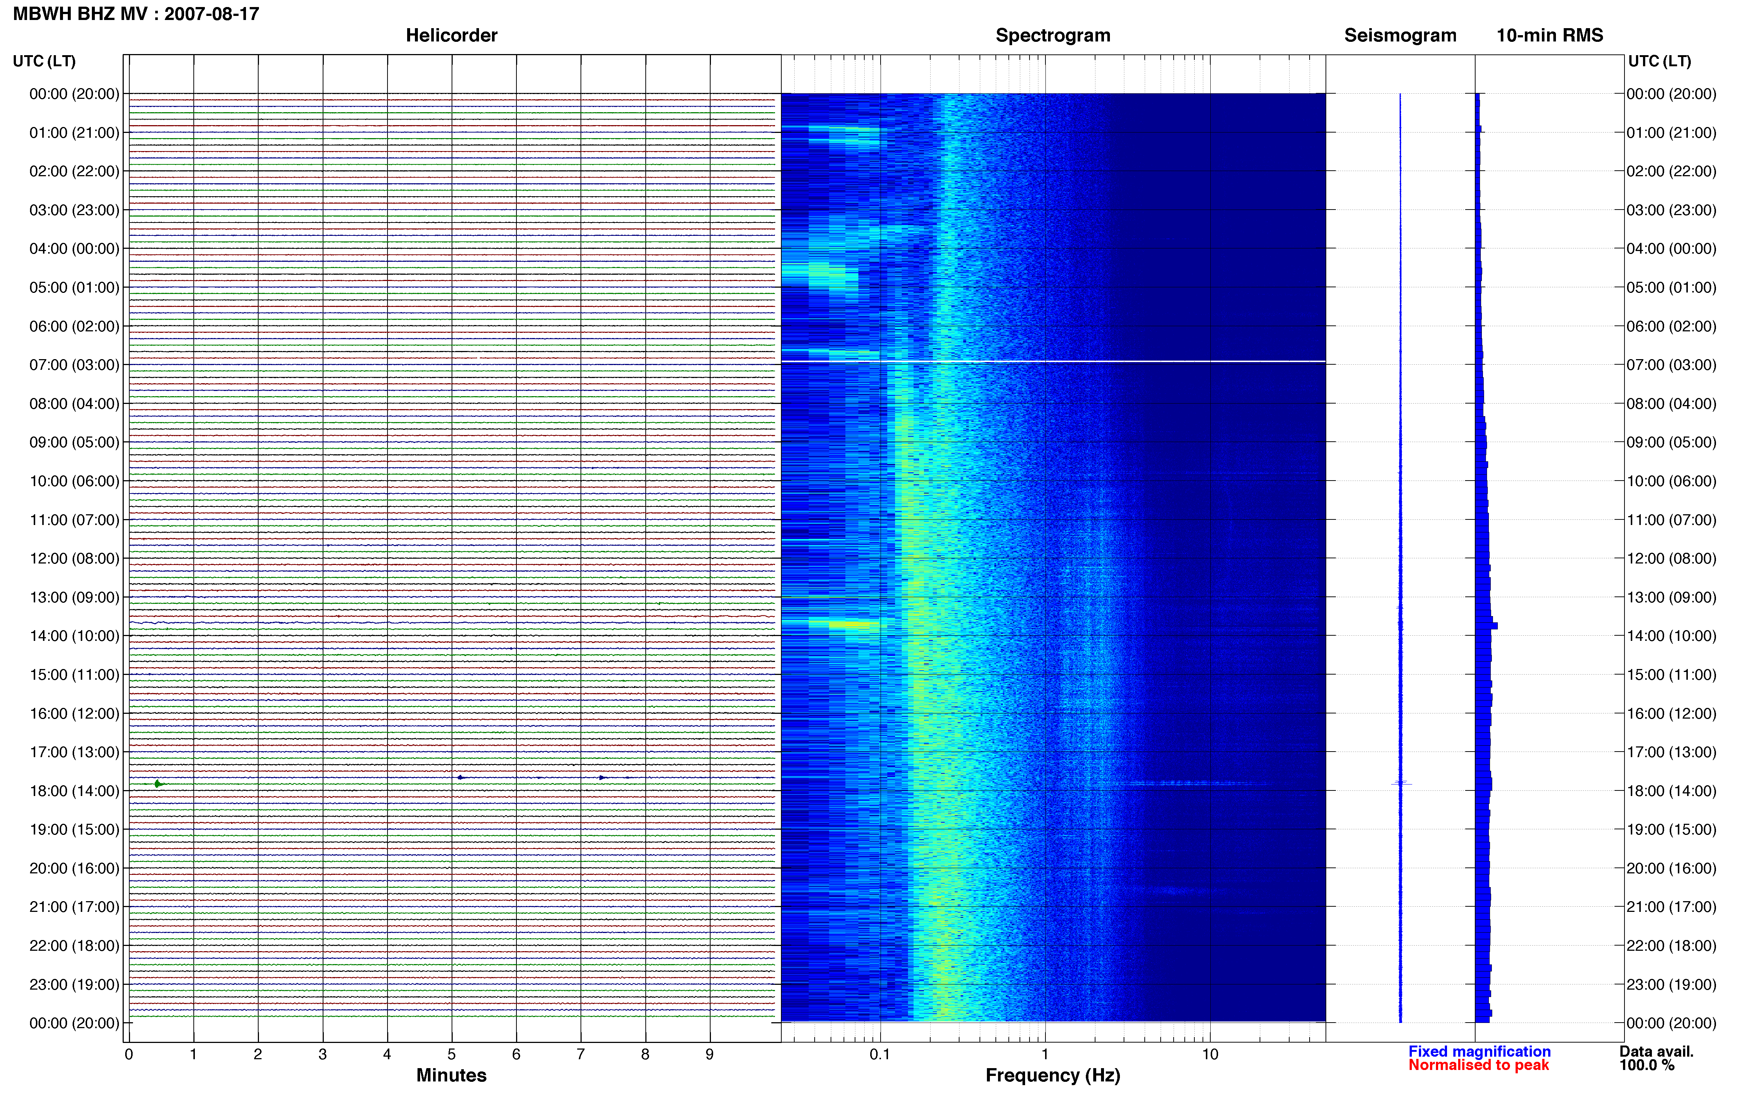Screen dimensions: 1756x1097
Task: Click right-axis time label '06:00 (02:00)'
Action: click(x=1671, y=327)
